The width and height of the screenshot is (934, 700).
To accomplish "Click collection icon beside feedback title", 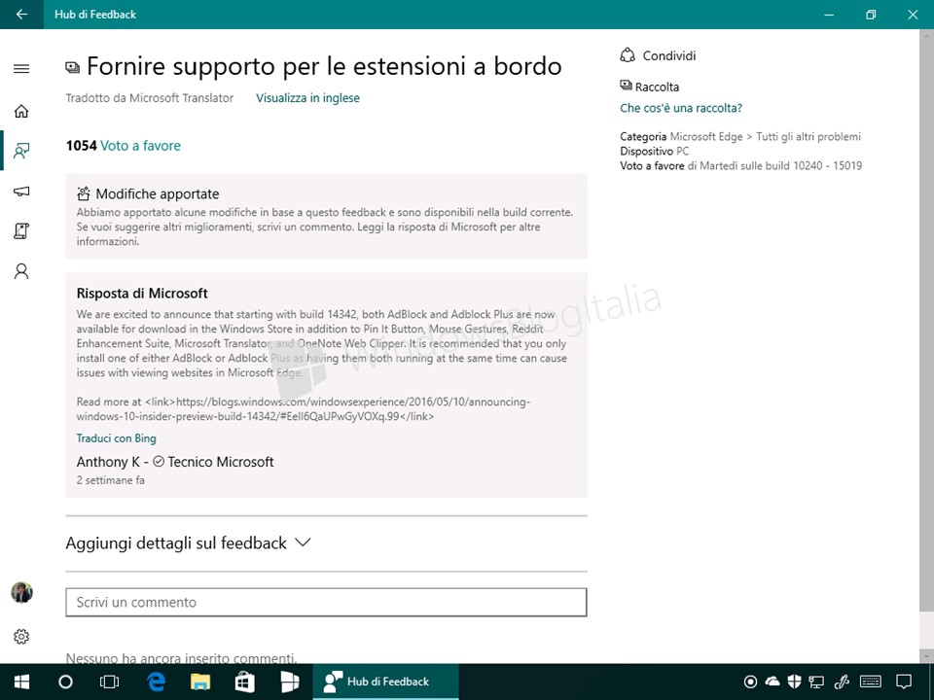I will click(x=73, y=67).
